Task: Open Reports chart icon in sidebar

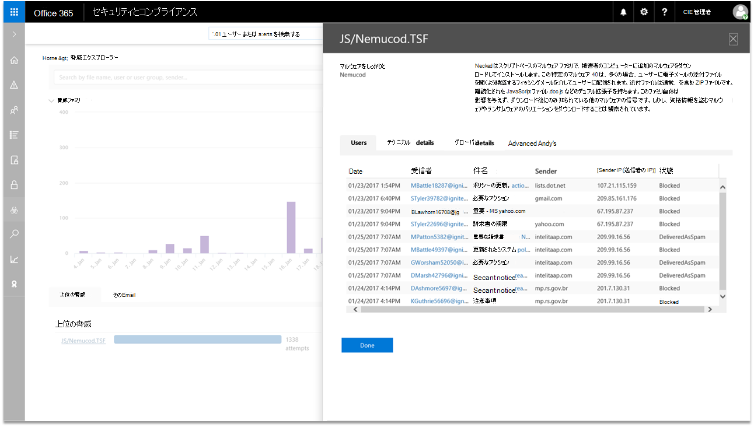Action: (14, 260)
